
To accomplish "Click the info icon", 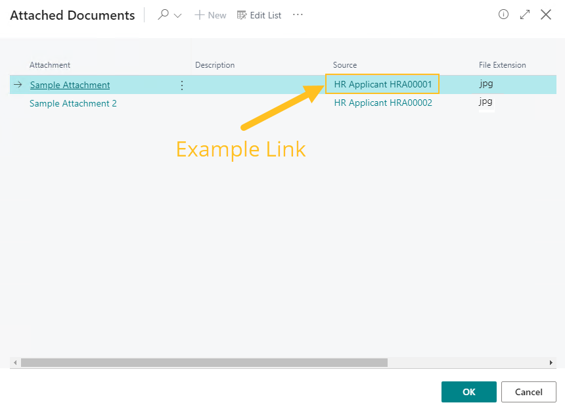I will coord(503,14).
